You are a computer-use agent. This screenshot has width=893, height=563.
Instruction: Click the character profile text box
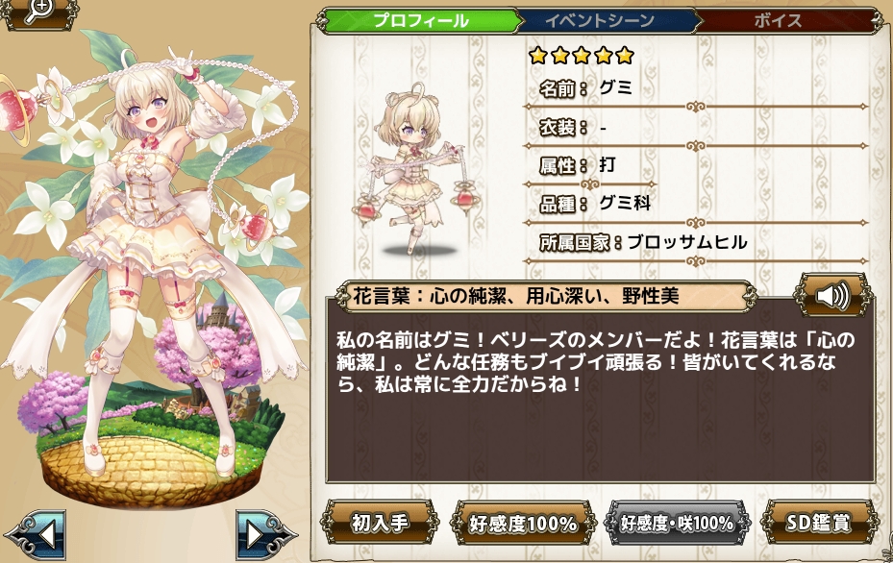(600, 391)
